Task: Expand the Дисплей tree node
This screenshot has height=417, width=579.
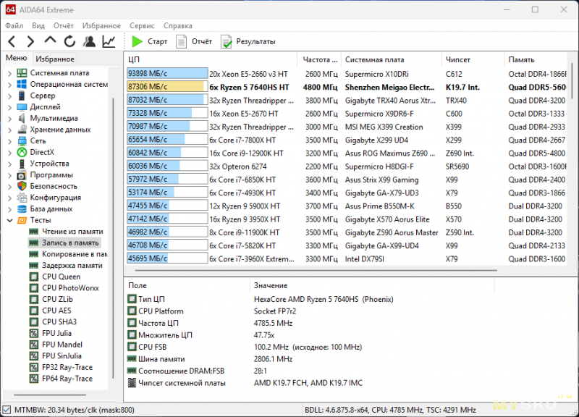Action: [9, 107]
